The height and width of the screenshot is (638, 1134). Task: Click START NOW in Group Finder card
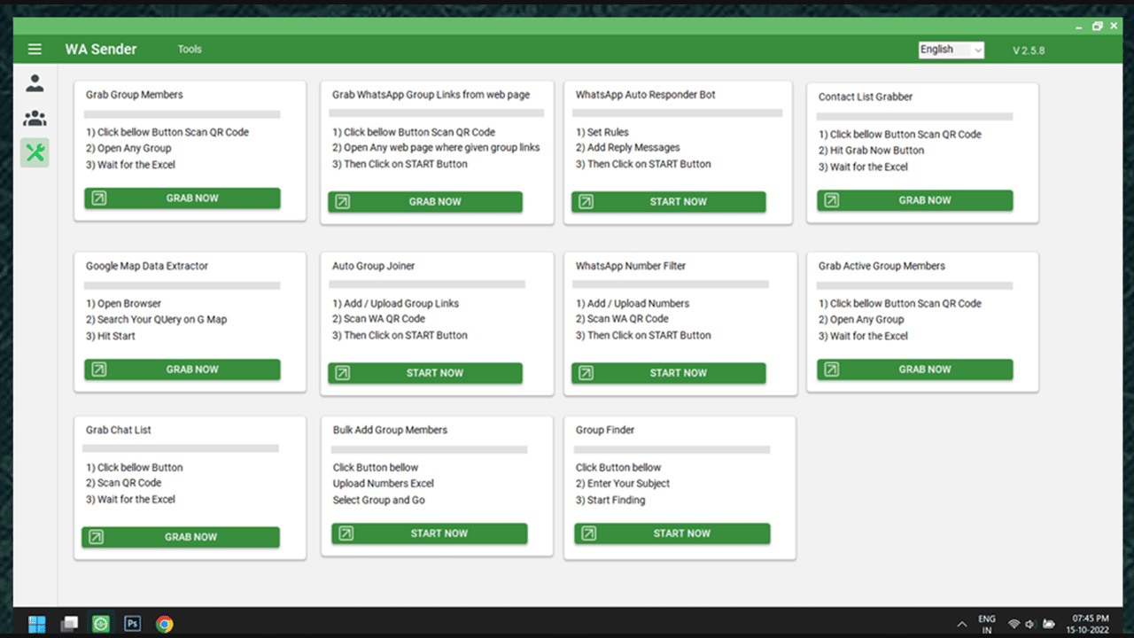672,533
